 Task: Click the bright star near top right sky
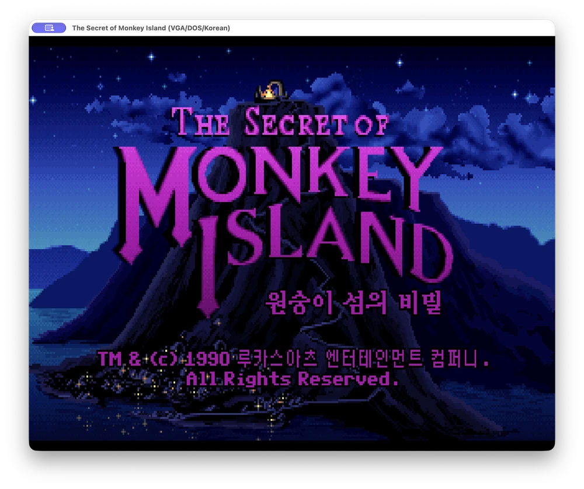point(399,62)
